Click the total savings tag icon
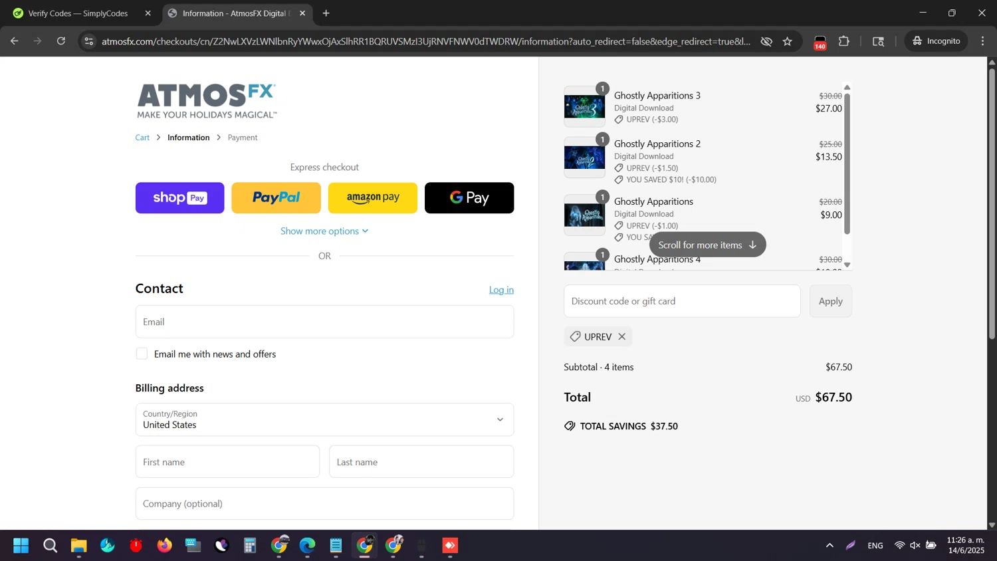 pyautogui.click(x=570, y=426)
